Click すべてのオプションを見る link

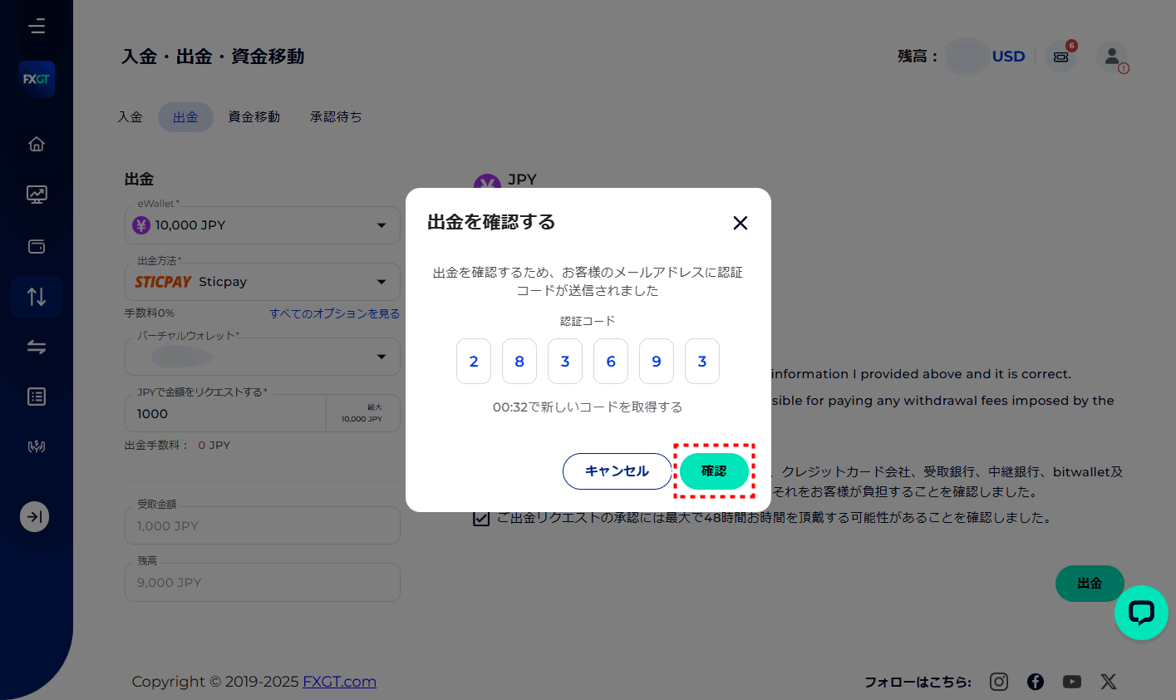click(x=334, y=313)
